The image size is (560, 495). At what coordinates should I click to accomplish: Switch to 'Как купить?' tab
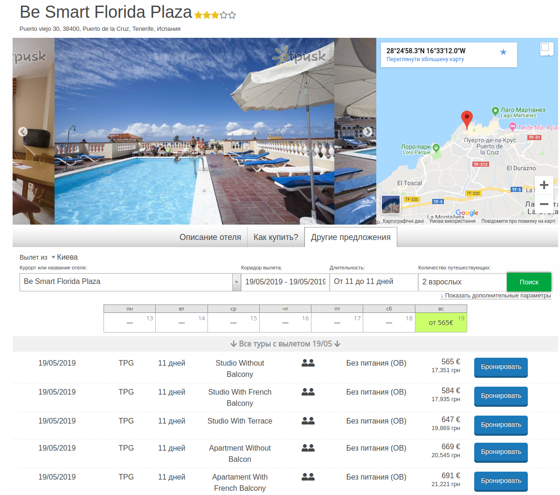click(x=276, y=237)
